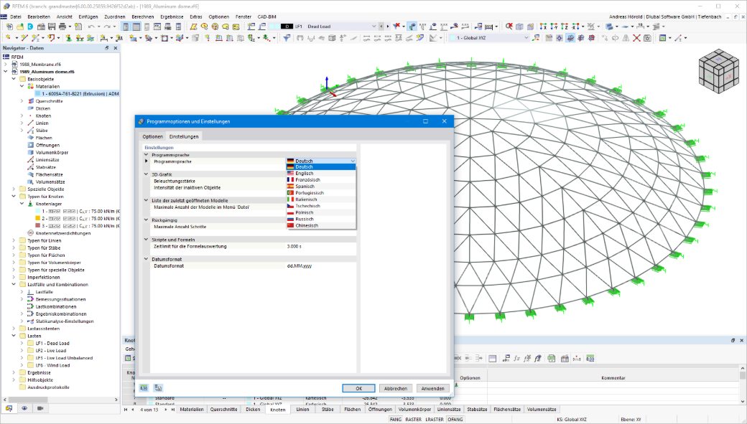Toggle the navigator panel display icon

coord(126,27)
